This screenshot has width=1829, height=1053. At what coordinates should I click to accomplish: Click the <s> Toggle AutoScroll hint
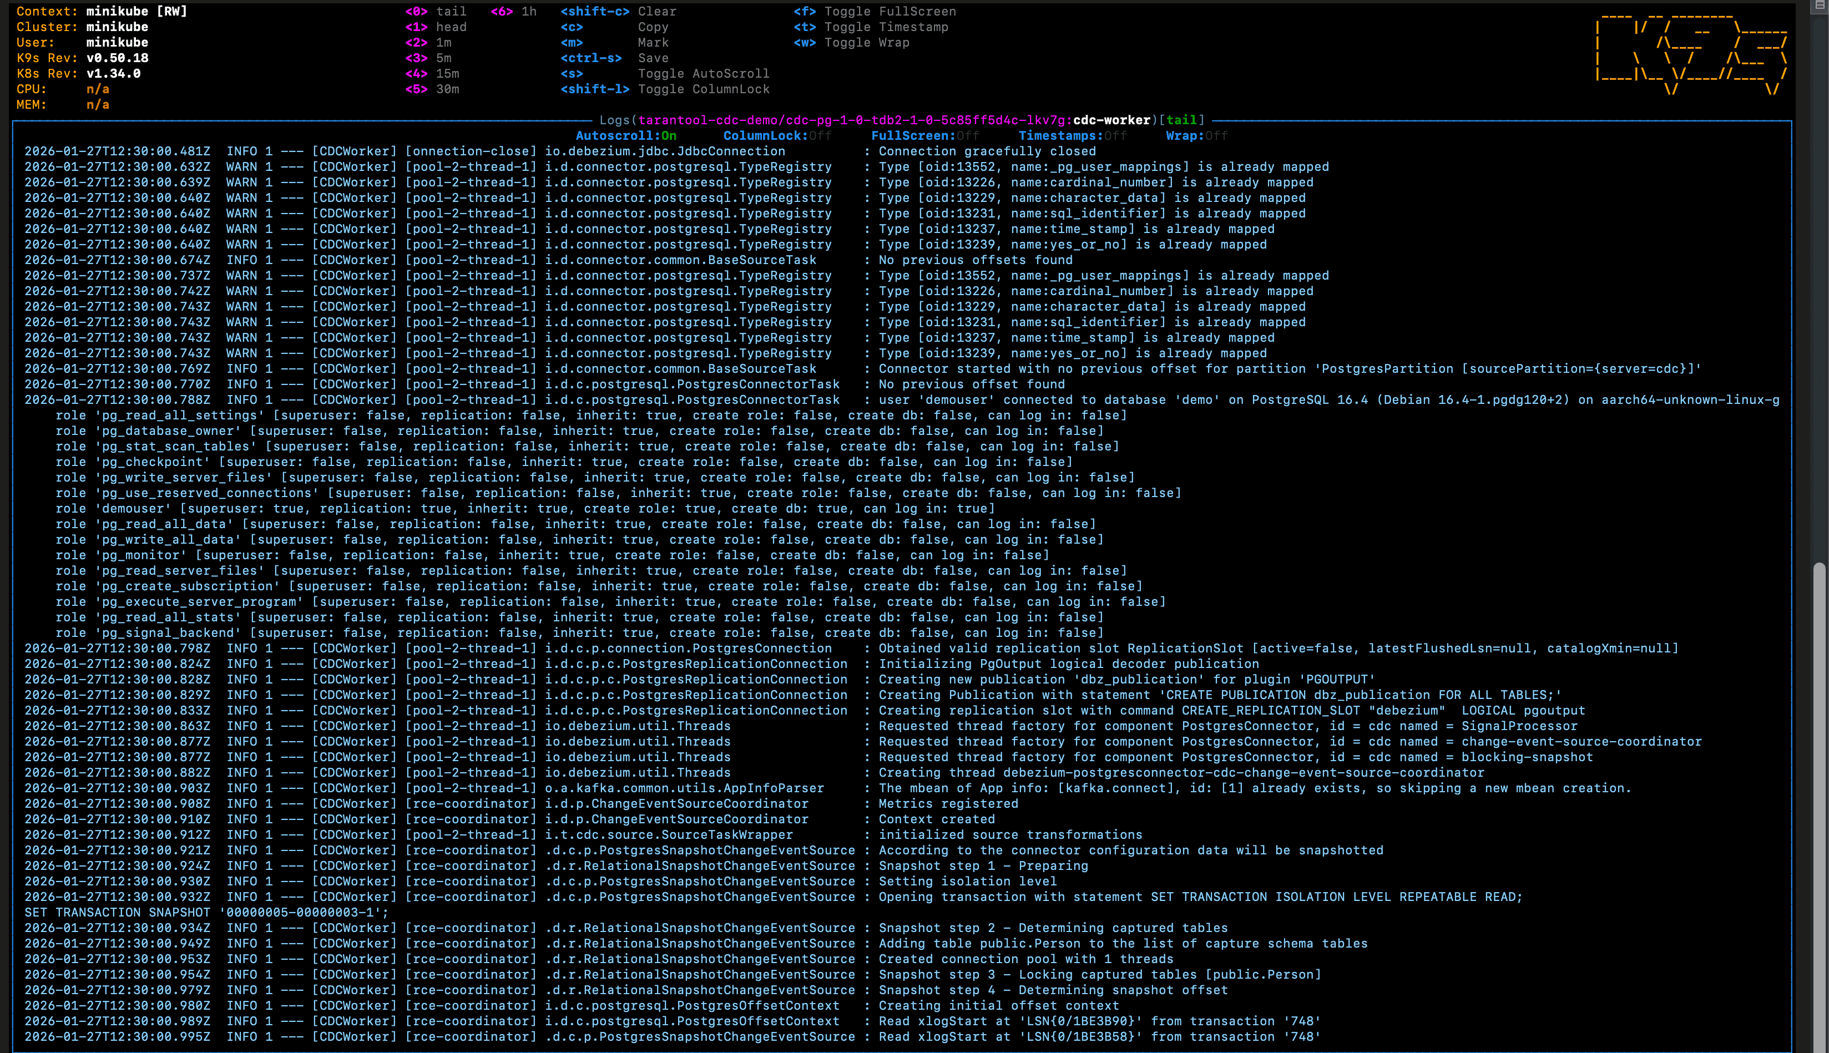coord(665,74)
